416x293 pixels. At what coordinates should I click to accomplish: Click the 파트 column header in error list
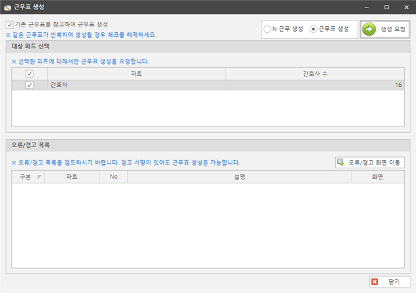(73, 177)
